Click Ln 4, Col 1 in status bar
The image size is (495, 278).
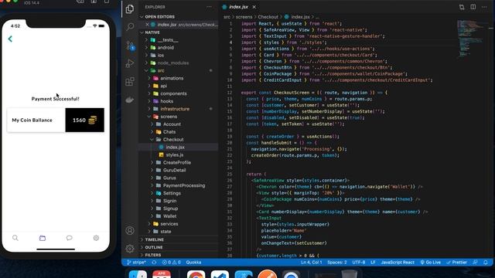311,263
